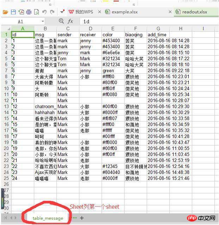This screenshot has height=225, width=219.
Task: Select cell '#804040' in row 24
Action: click(x=113, y=172)
